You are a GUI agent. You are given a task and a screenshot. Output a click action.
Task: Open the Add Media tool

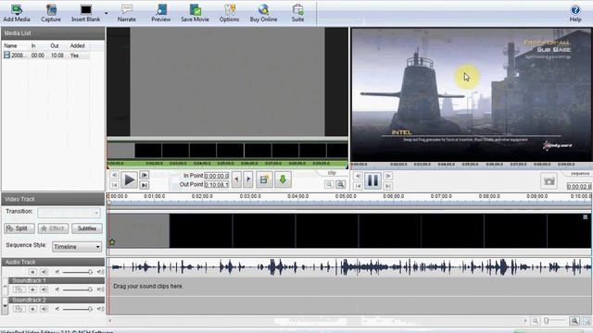[17, 13]
